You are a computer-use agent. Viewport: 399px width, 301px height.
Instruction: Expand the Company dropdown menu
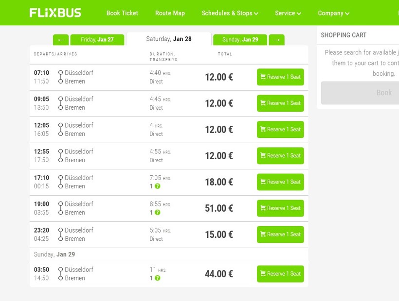(x=333, y=13)
